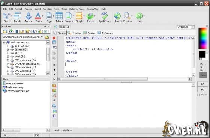Run Spell Check

click(x=105, y=16)
